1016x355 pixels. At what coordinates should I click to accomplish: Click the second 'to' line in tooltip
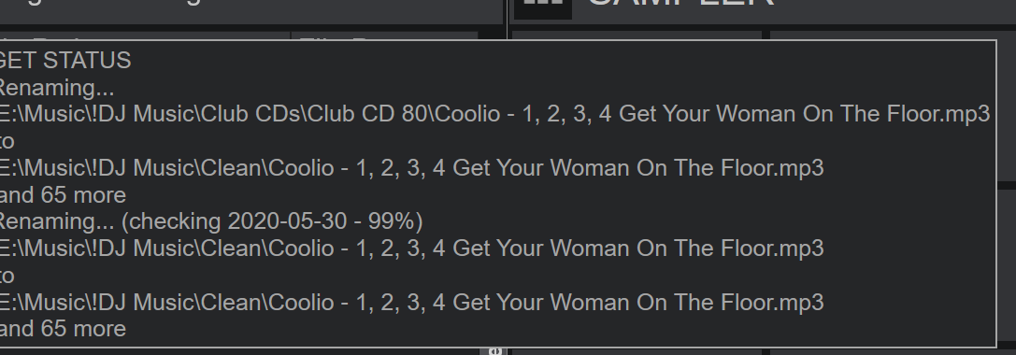pos(7,276)
